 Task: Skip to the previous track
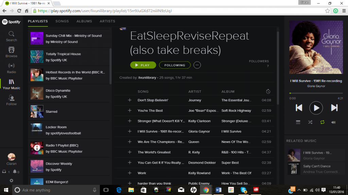299,108
